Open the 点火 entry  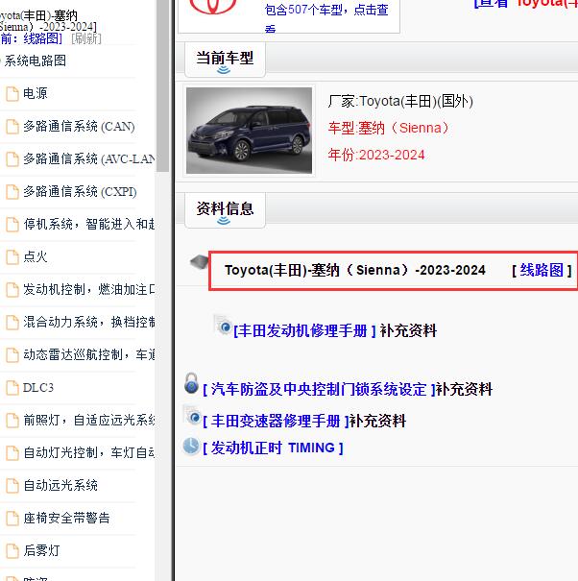pyautogui.click(x=36, y=256)
